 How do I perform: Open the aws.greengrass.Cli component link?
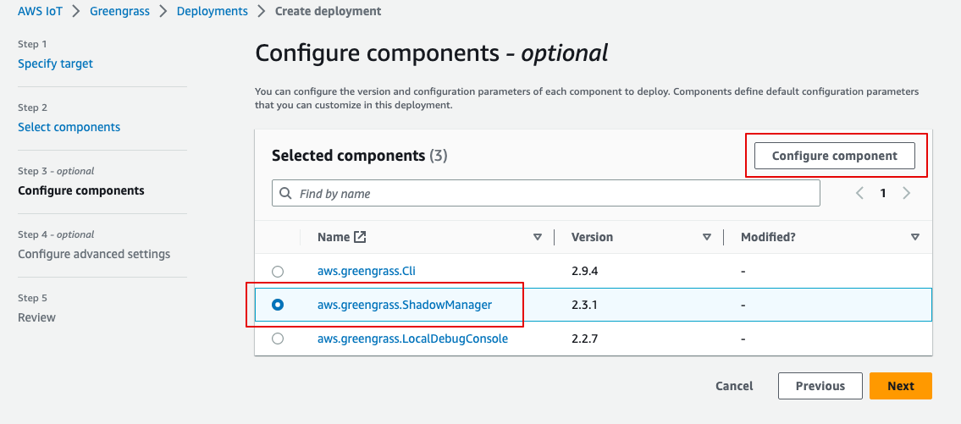pyautogui.click(x=367, y=270)
